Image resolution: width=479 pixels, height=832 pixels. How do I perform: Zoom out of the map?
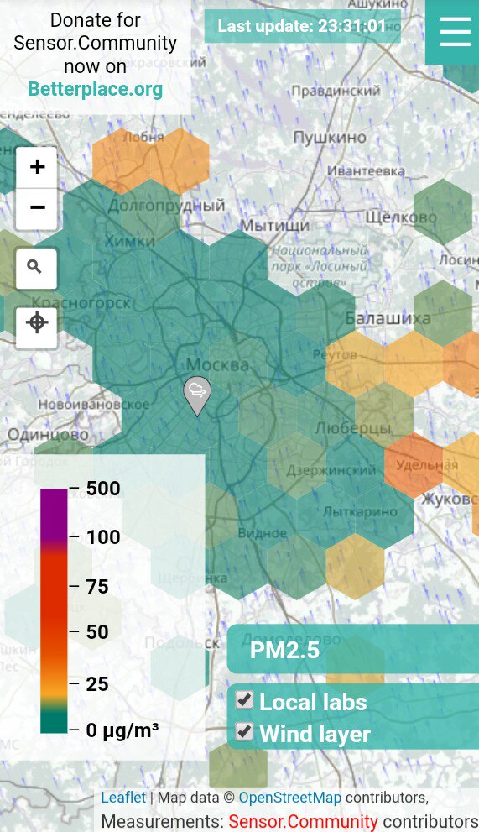[x=37, y=208]
